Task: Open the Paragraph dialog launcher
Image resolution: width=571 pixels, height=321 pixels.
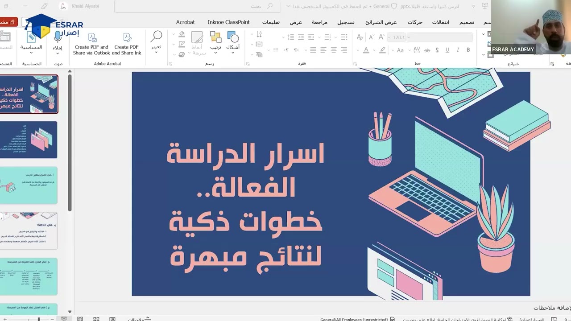Action: click(248, 64)
